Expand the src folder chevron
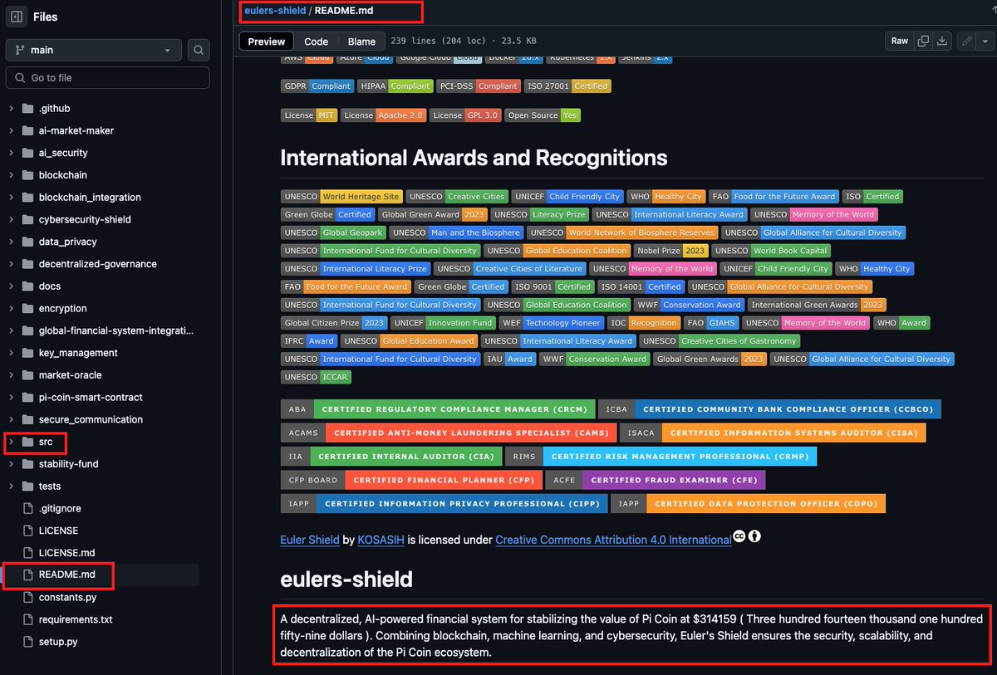Viewport: 997px width, 675px height. tap(11, 442)
